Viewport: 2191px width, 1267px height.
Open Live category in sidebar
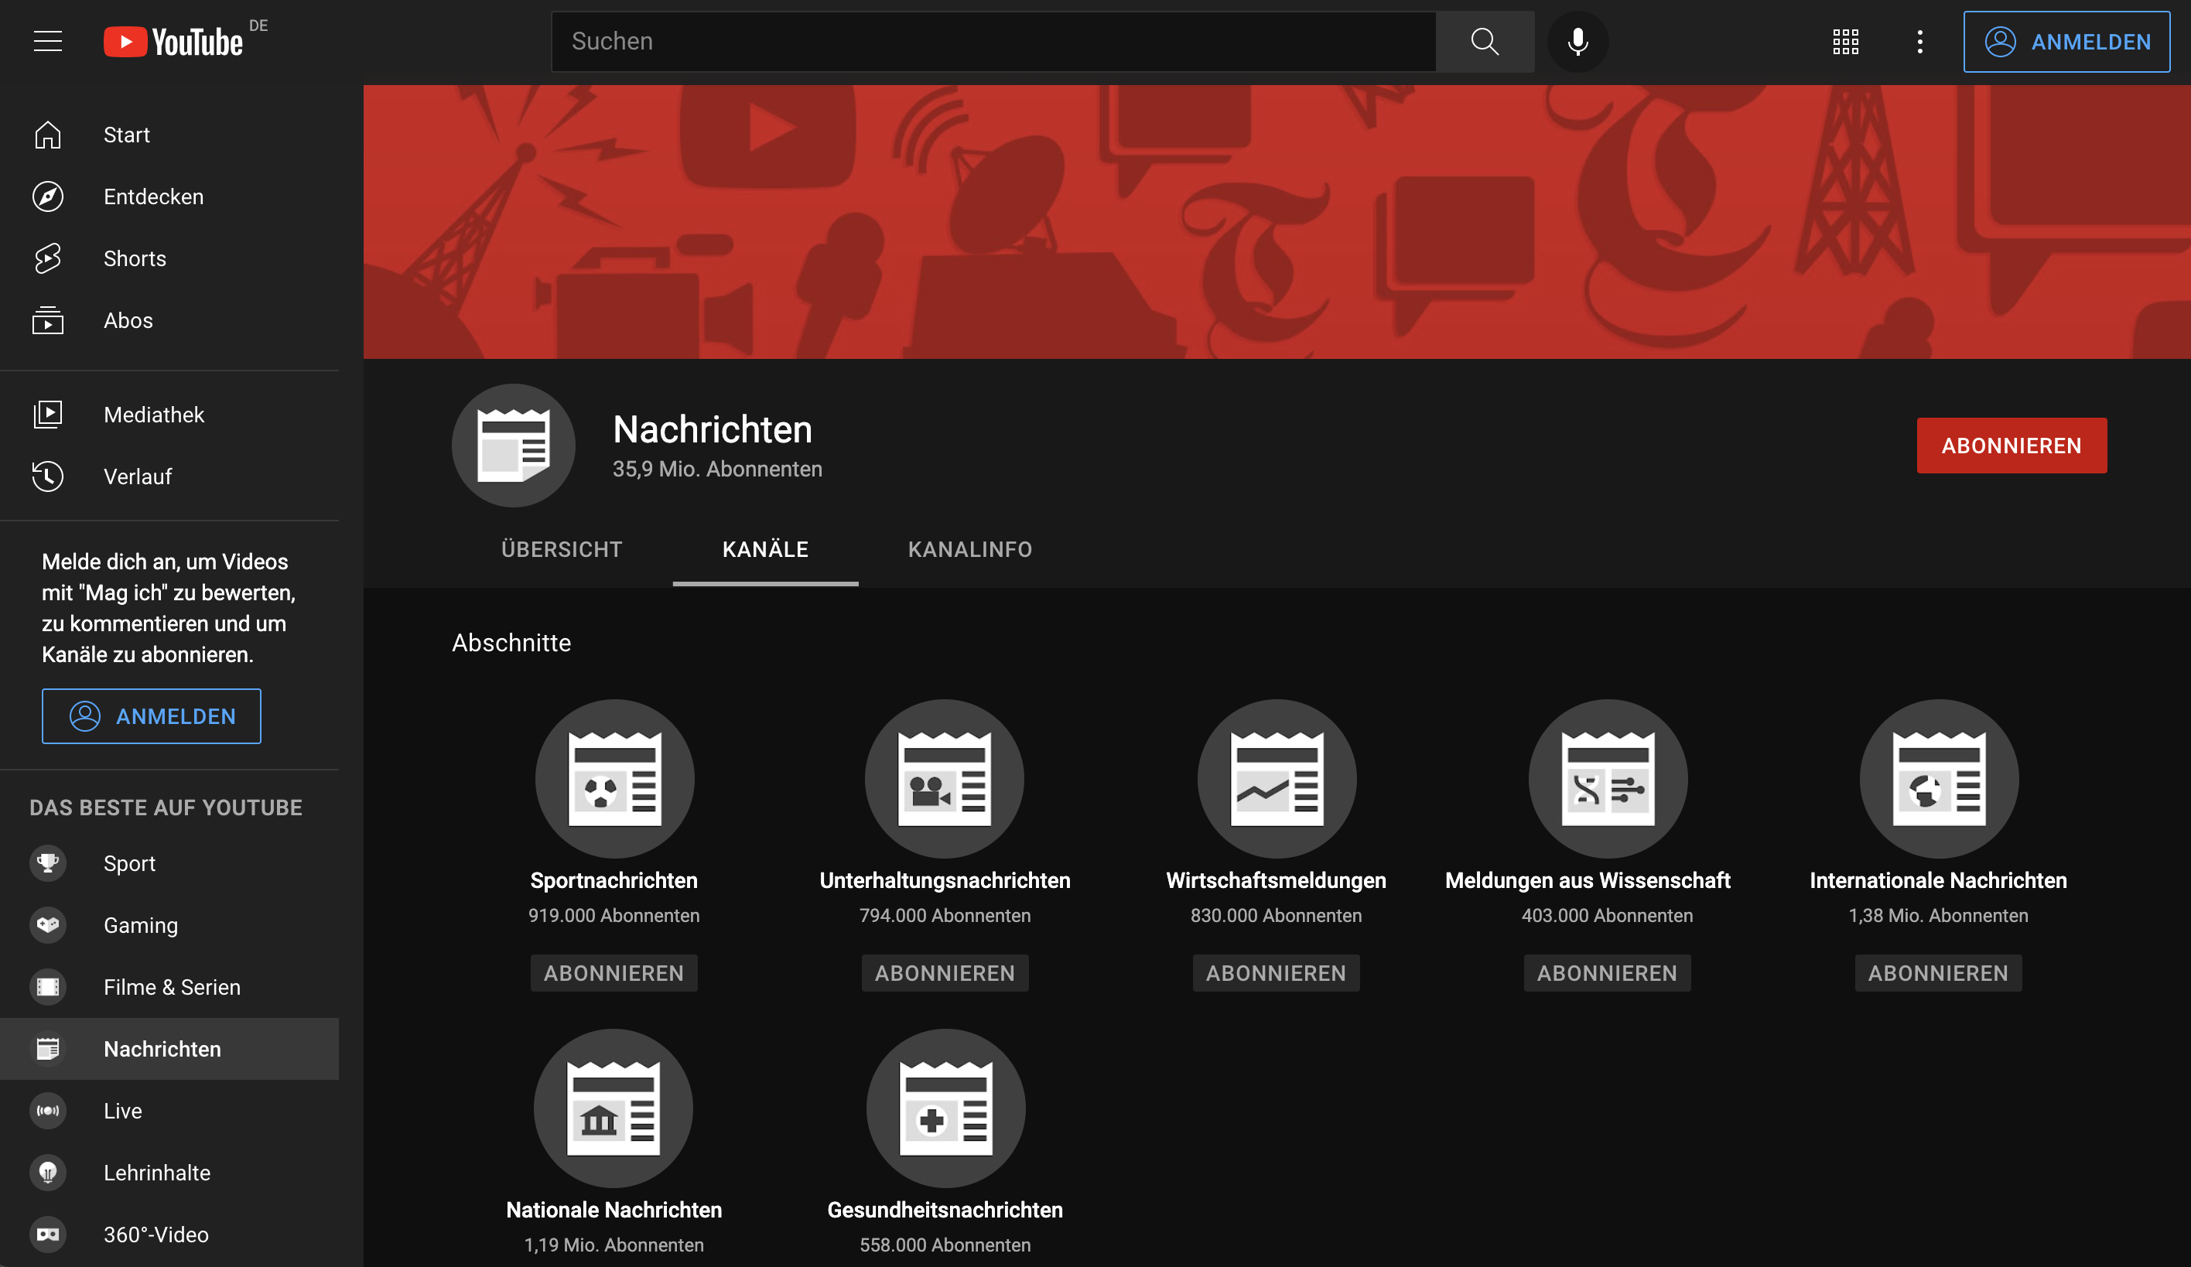coord(122,1110)
